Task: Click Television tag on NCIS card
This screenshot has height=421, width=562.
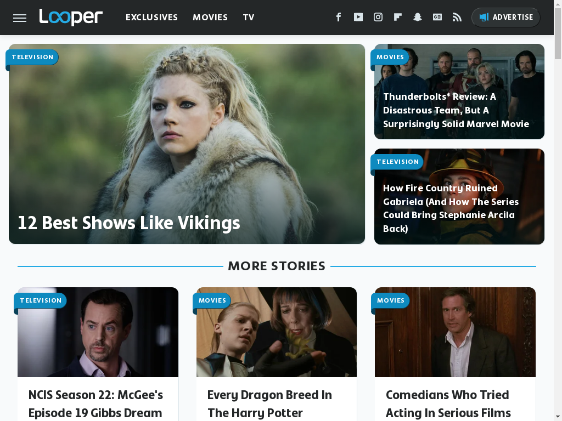Action: click(x=41, y=301)
